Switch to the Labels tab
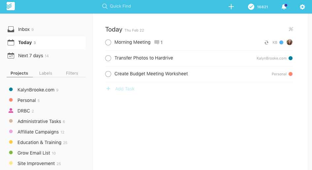This screenshot has height=170, width=312. tap(46, 73)
